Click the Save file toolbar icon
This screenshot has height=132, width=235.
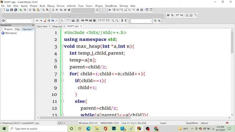11,10
